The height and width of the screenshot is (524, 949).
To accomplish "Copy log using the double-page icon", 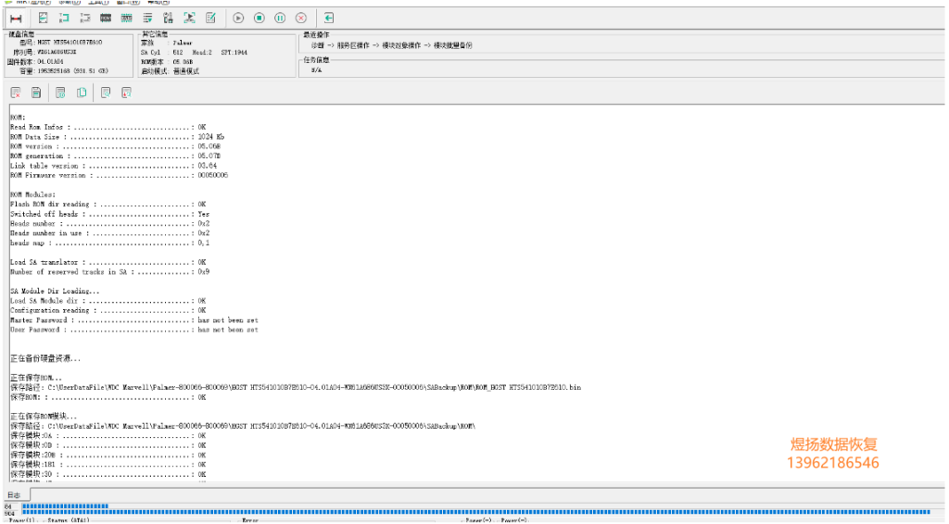I will point(82,93).
